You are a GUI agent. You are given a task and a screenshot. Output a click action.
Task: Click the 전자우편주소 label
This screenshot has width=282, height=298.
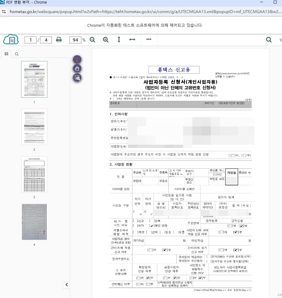pyautogui.click(x=121, y=259)
